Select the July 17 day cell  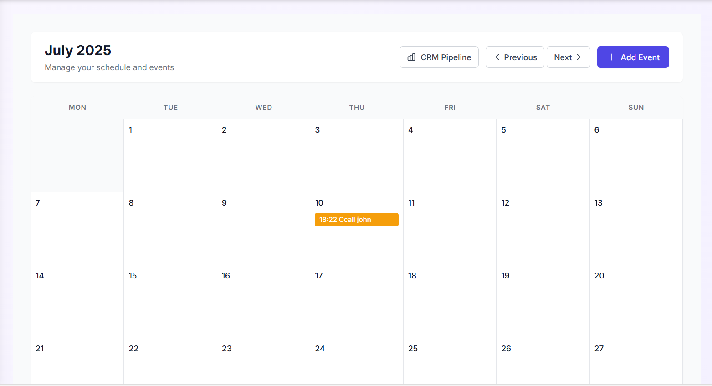pyautogui.click(x=357, y=301)
